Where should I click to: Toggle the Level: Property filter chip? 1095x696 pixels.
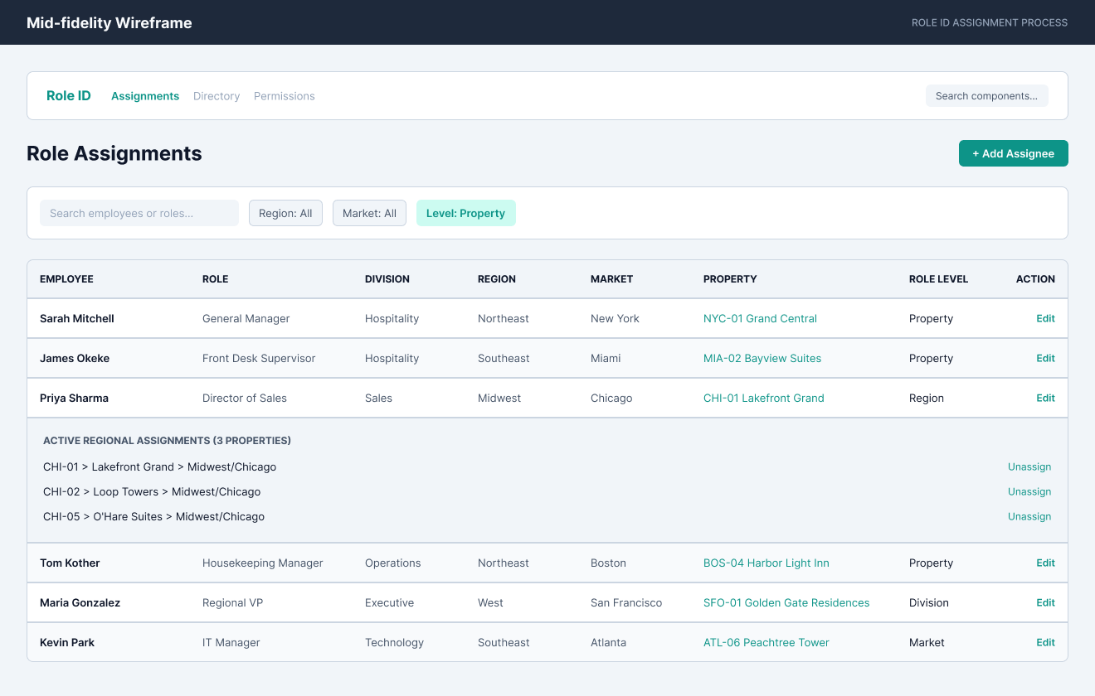466,213
